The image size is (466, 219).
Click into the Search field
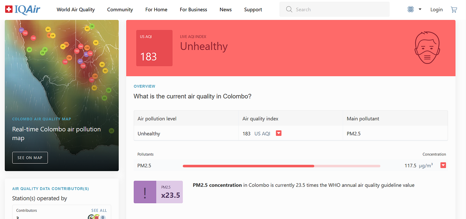(335, 9)
